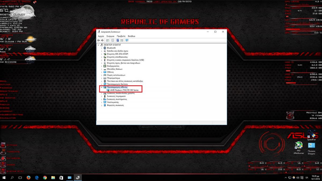Open Microsoft Edge from the taskbar
322x181 pixels.
pyautogui.click(x=37, y=178)
